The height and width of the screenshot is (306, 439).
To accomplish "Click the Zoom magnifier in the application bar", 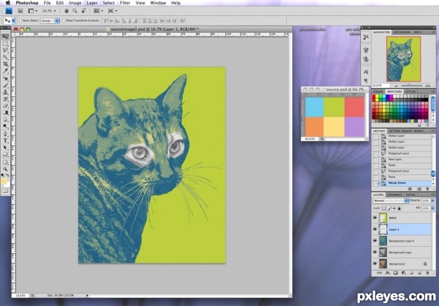I will 75,11.
